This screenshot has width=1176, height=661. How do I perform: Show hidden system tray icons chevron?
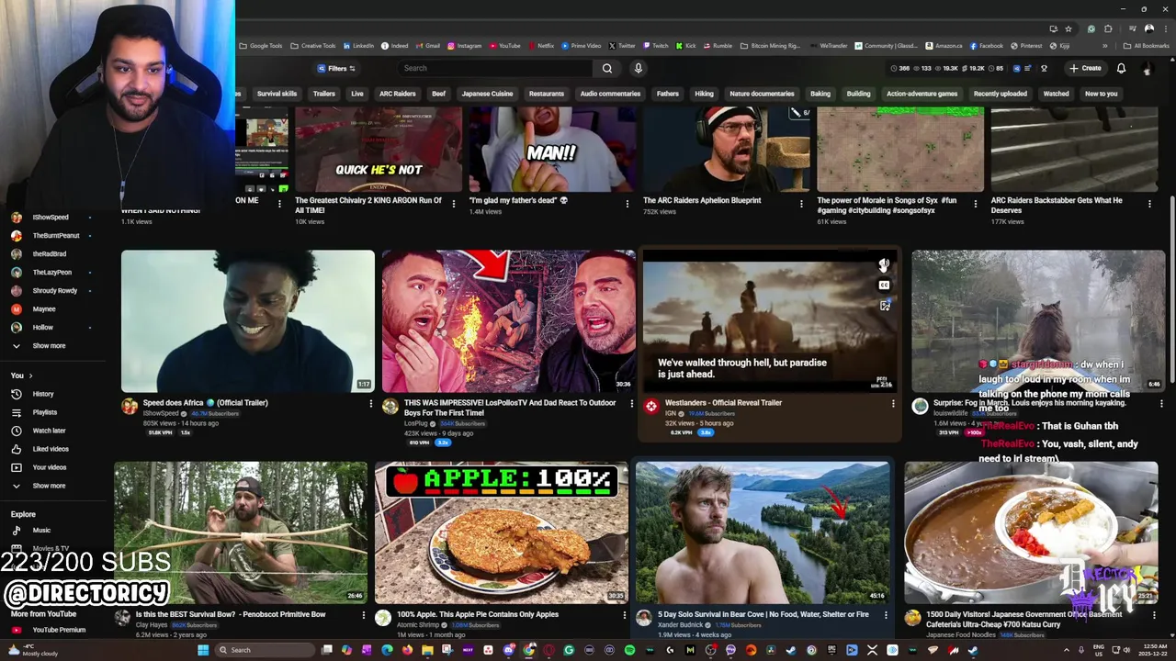(1067, 650)
